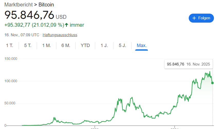Open the Haftungsausschluss disclaimer link
This screenshot has width=216, height=129.
click(x=60, y=35)
